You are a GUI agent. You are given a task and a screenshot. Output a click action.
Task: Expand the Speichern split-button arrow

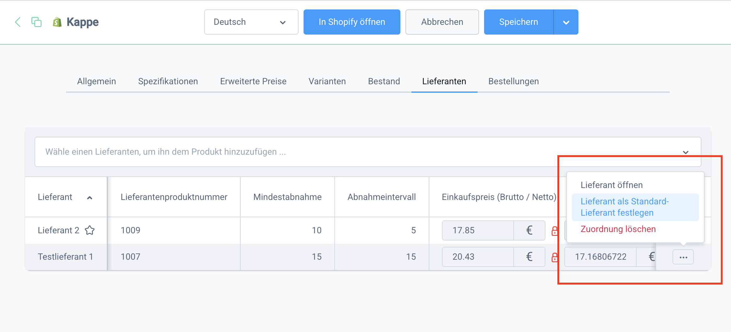(566, 22)
